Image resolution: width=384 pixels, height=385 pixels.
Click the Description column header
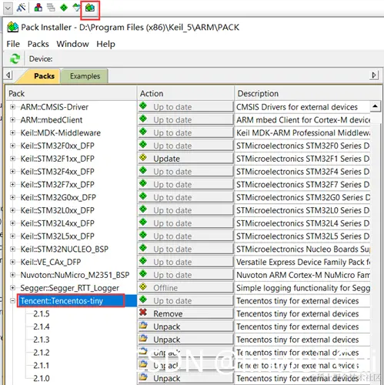click(x=308, y=93)
